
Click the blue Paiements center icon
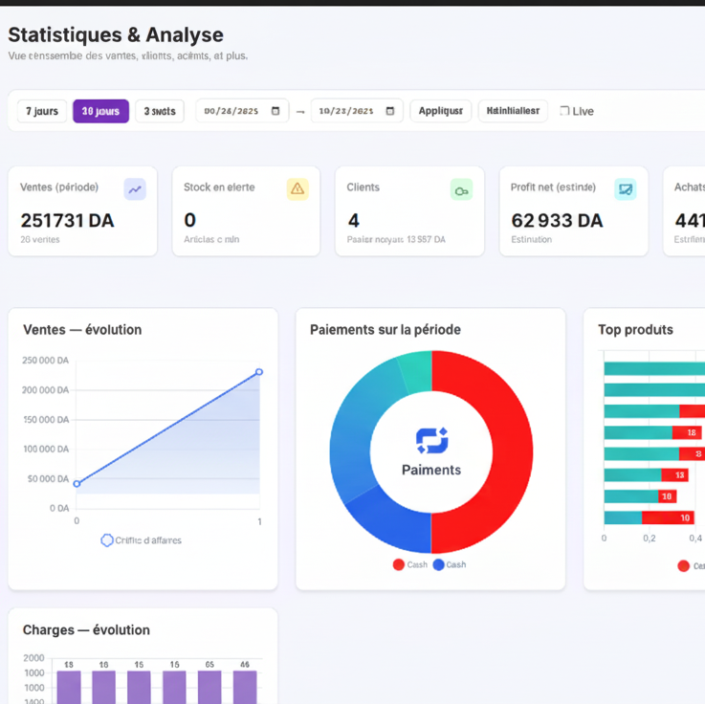click(431, 440)
